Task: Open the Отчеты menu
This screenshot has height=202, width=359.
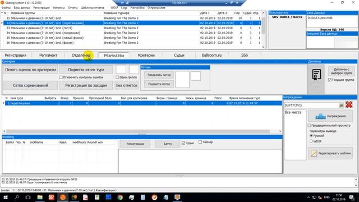Action: tap(73, 8)
